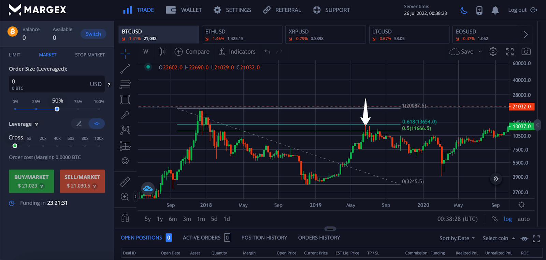This screenshot has width=546, height=260.
Task: Open notifications bell
Action: click(495, 10)
